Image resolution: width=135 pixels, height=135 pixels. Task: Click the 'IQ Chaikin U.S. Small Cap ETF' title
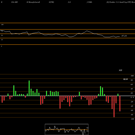(119, 2)
